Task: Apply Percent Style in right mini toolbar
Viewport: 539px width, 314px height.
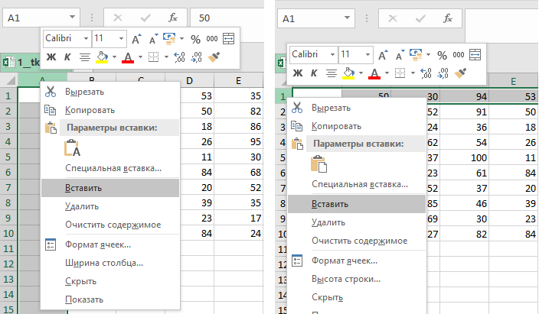Action: point(442,55)
